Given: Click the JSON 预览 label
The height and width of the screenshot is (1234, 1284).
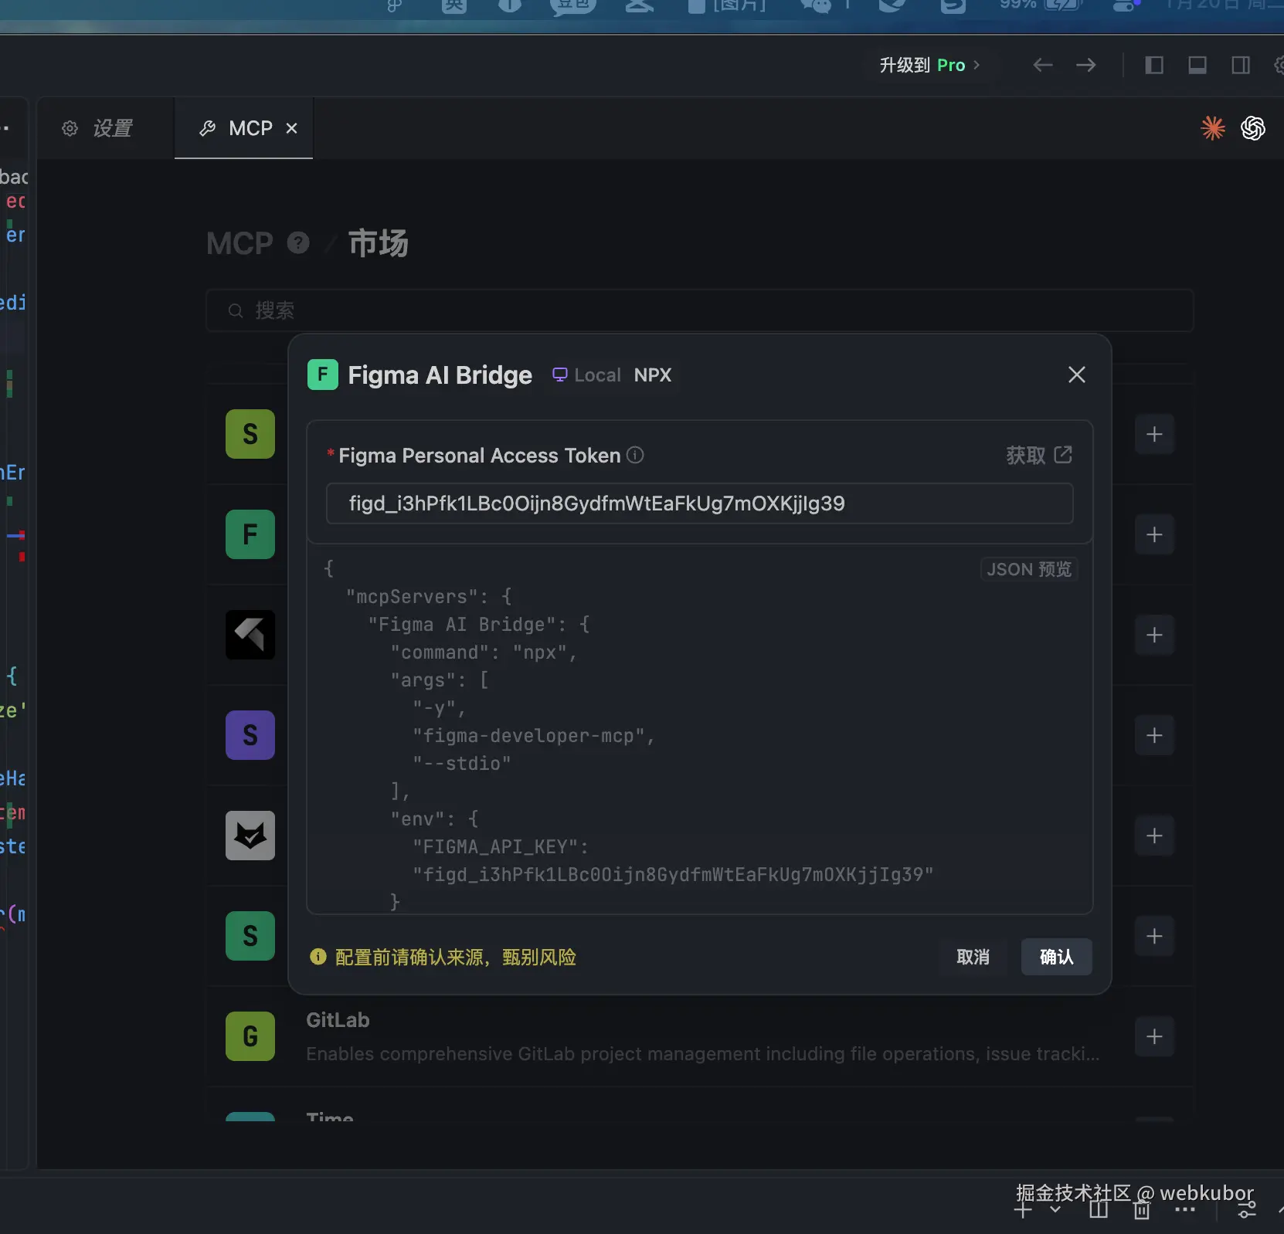Looking at the screenshot, I should (x=1029, y=569).
